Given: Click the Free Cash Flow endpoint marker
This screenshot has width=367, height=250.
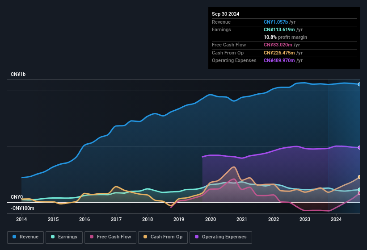Looking at the screenshot, I should point(359,193).
